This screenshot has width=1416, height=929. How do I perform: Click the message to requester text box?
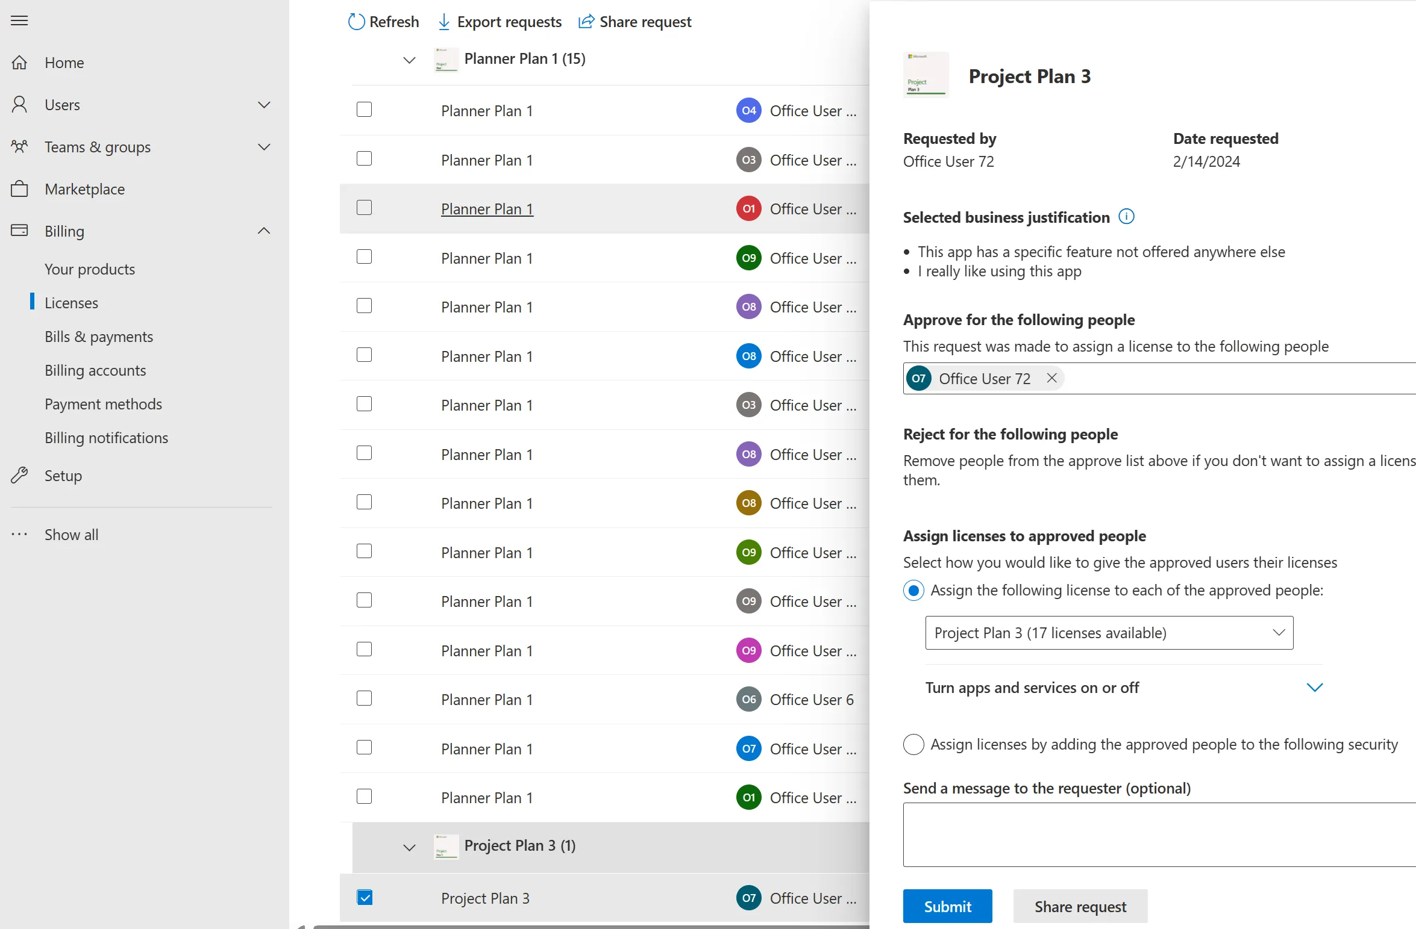click(1159, 834)
